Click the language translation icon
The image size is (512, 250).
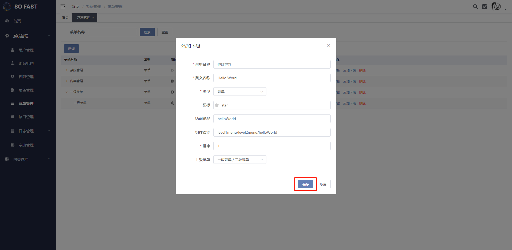click(x=485, y=7)
